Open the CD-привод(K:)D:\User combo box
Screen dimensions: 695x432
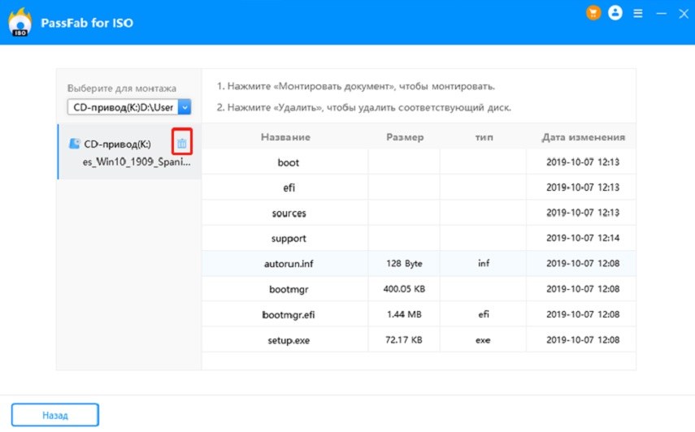click(129, 106)
